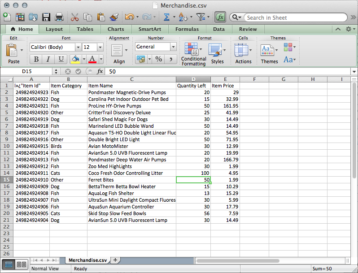Create a new workbook with the New icon
Screen dimensions: 358x273
7,17
